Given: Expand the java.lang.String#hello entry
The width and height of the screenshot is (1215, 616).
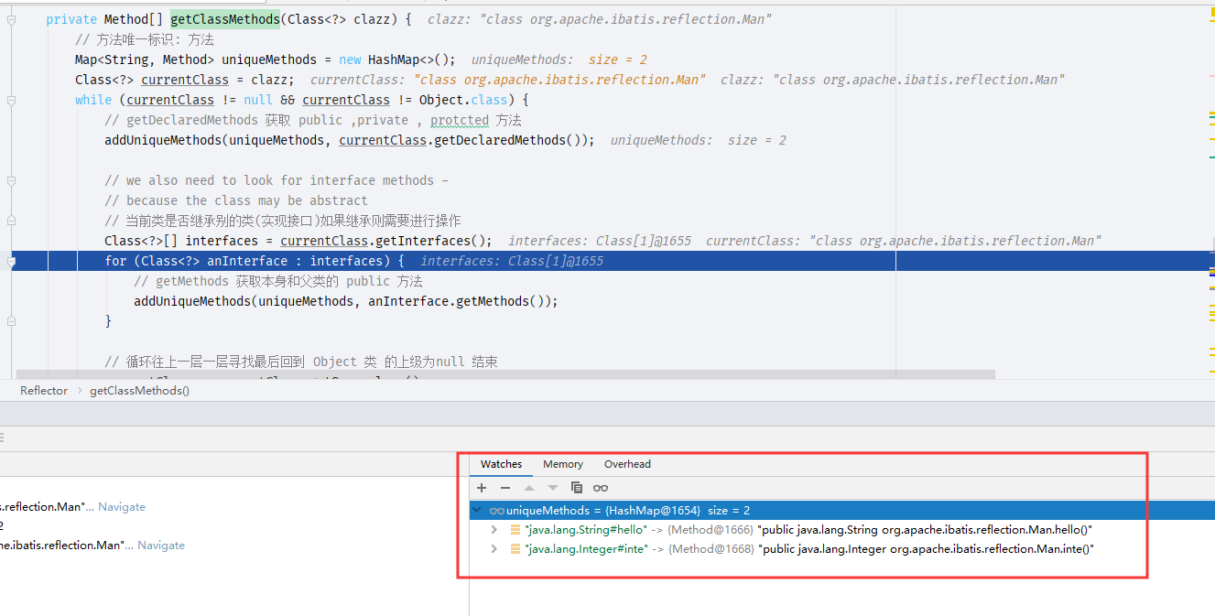Looking at the screenshot, I should click(x=494, y=529).
